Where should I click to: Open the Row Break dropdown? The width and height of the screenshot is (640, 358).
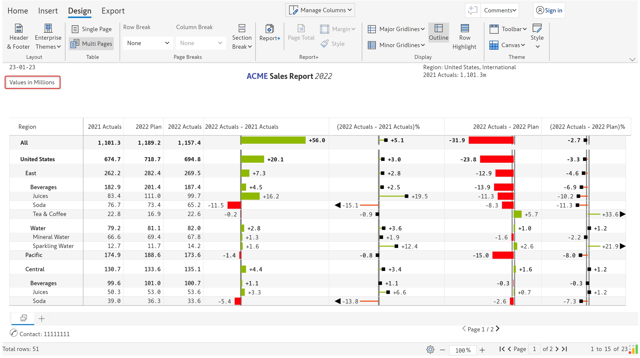[x=148, y=43]
